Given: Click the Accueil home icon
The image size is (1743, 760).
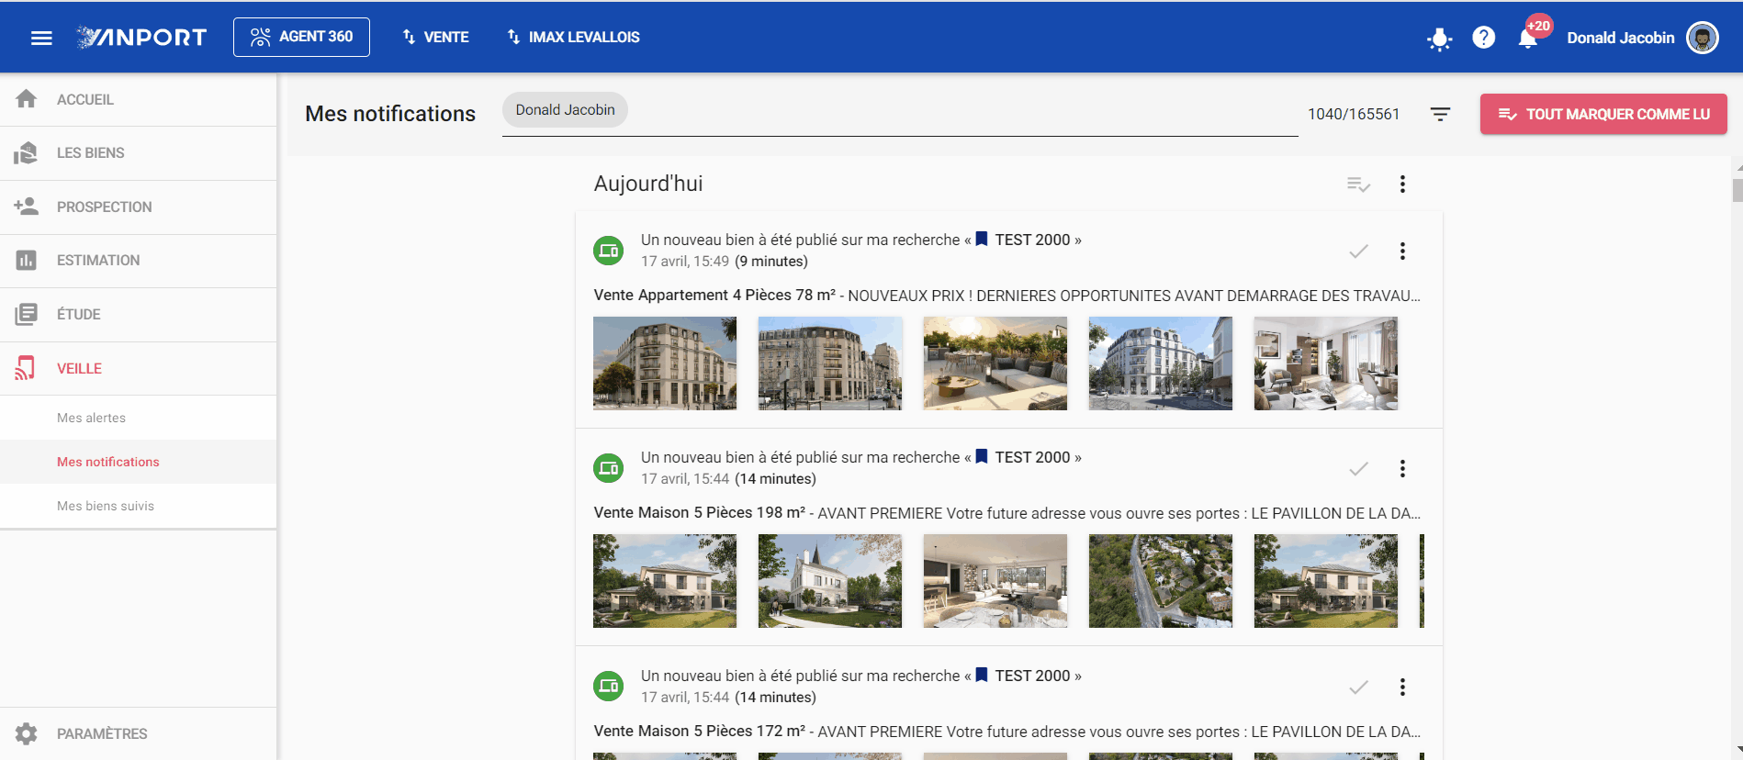Looking at the screenshot, I should coord(26,98).
